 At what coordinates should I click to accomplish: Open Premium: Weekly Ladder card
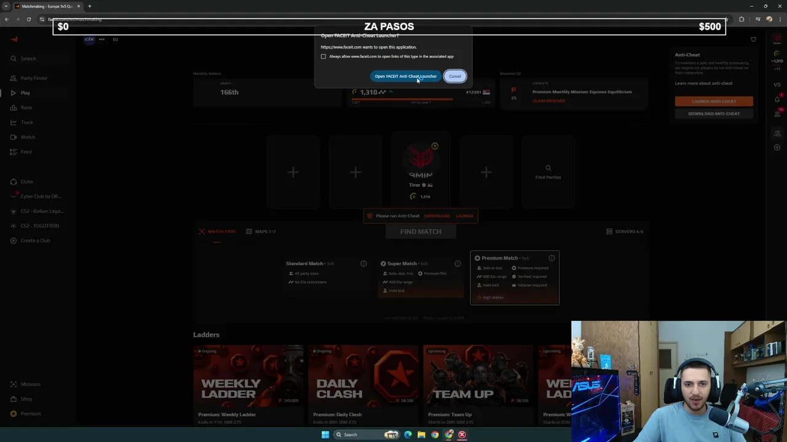248,385
